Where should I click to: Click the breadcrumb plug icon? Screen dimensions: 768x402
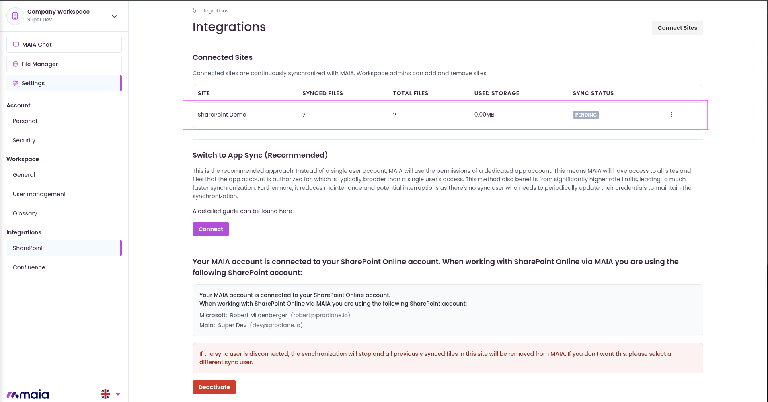(195, 11)
